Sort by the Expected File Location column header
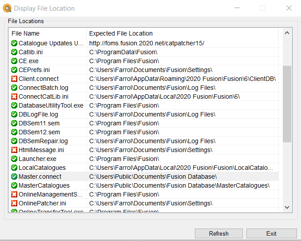301x241 pixels. [182, 33]
